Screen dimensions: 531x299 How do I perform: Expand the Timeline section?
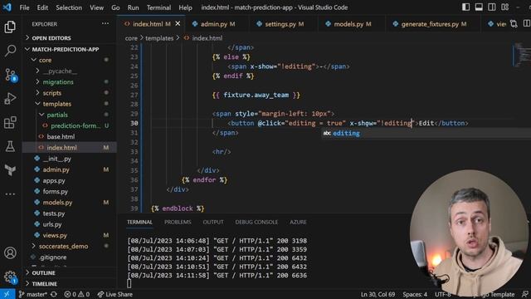70,283
